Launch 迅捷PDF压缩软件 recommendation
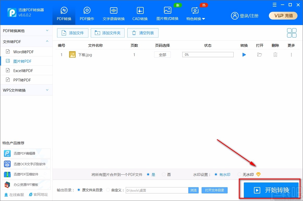303x201 pixels. click(26, 174)
